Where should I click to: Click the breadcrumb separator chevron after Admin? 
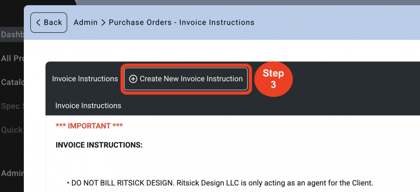tap(103, 22)
